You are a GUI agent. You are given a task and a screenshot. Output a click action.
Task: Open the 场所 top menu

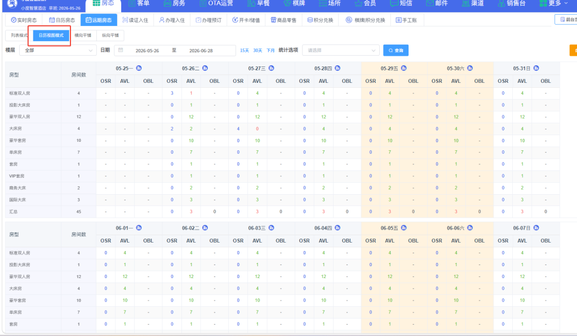tap(330, 3)
